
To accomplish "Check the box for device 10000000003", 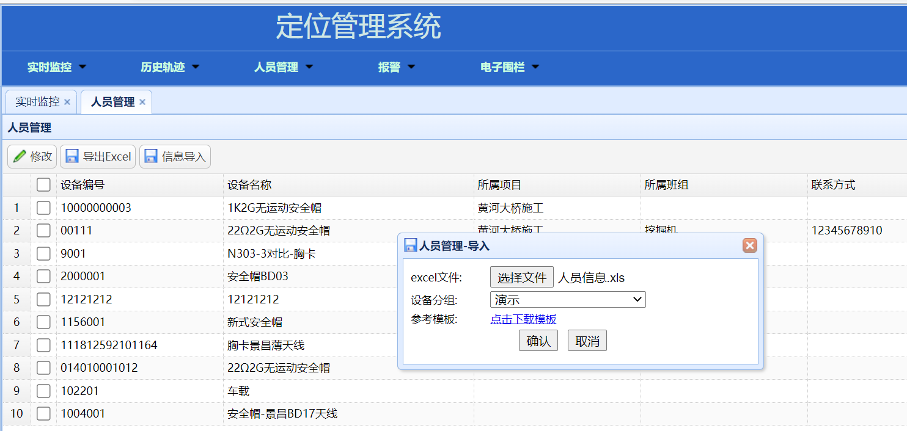I will pos(43,208).
